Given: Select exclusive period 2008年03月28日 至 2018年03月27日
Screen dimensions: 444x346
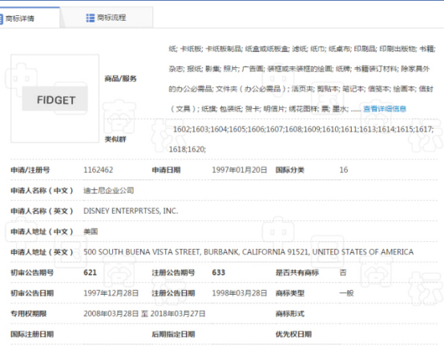Looking at the screenshot, I should (x=144, y=313).
